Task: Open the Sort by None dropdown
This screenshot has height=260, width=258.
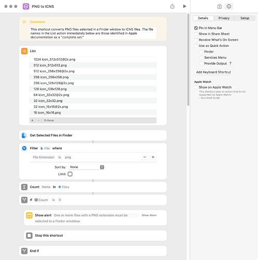Action: pyautogui.click(x=86, y=167)
